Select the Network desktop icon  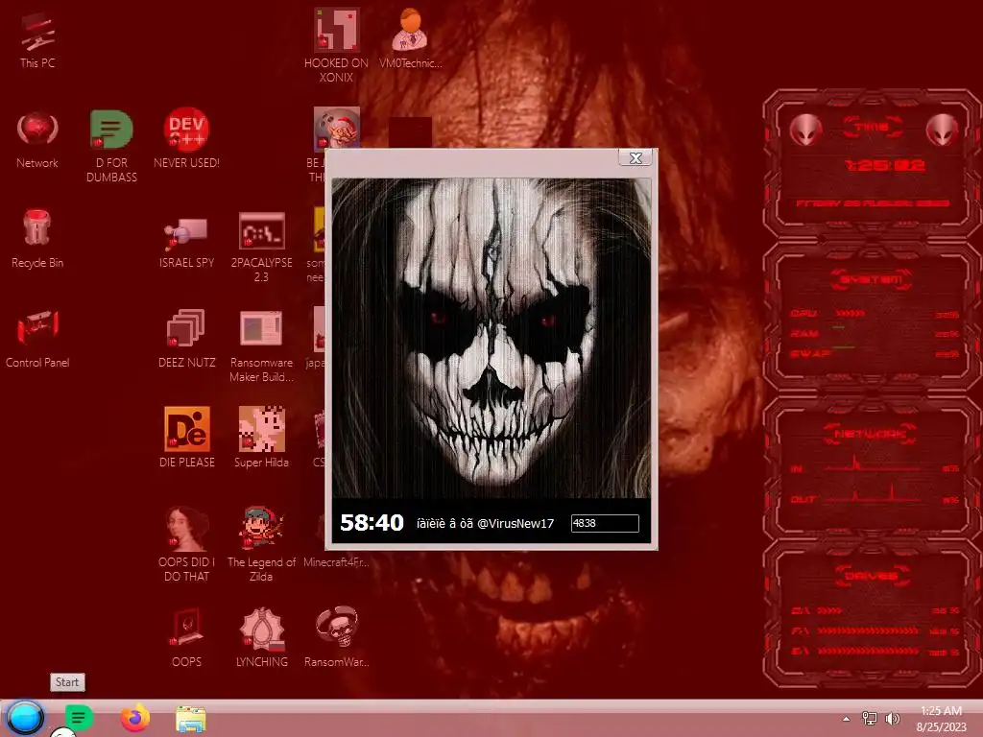click(37, 139)
